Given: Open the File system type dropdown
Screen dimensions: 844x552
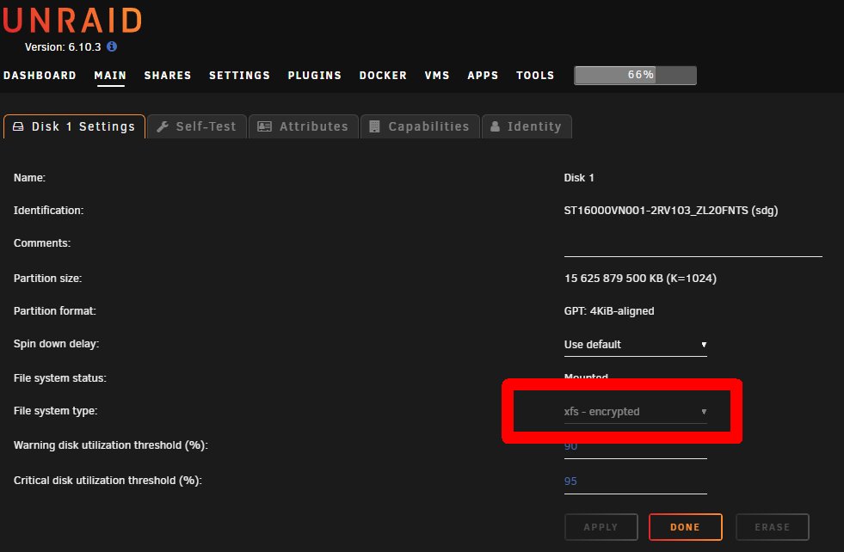Looking at the screenshot, I should 635,412.
